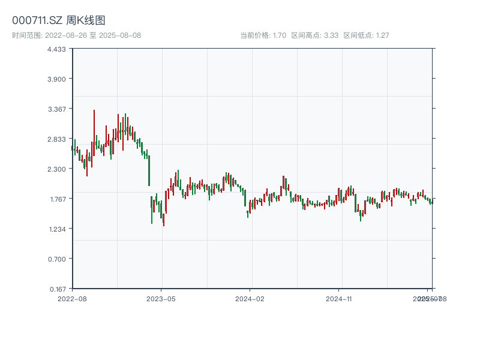Click the long green candle of the sharp drop

[x=149, y=171]
